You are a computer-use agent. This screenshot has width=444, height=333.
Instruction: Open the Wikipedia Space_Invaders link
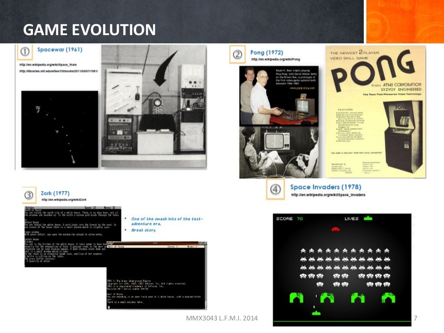point(328,195)
